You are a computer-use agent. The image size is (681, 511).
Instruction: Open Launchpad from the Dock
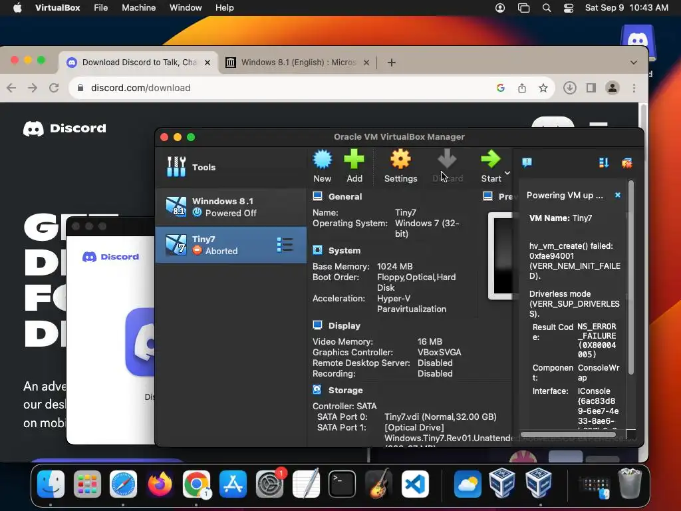[x=87, y=484]
